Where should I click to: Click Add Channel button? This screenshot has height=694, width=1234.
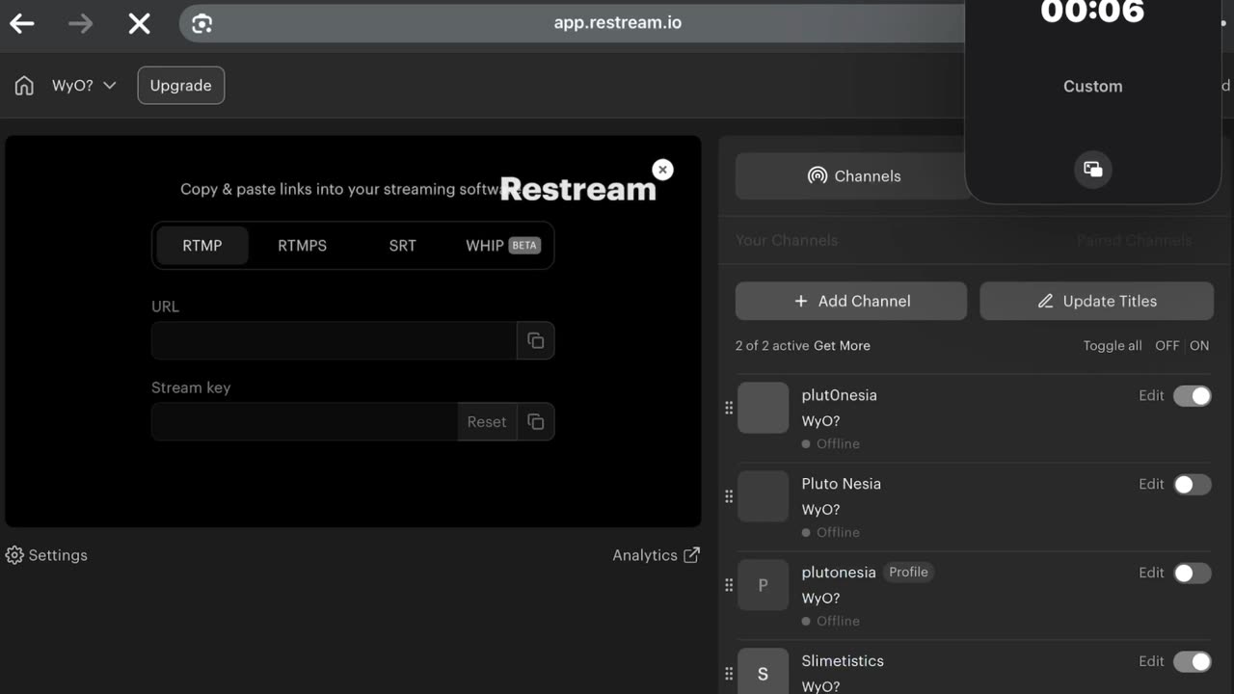pos(851,301)
